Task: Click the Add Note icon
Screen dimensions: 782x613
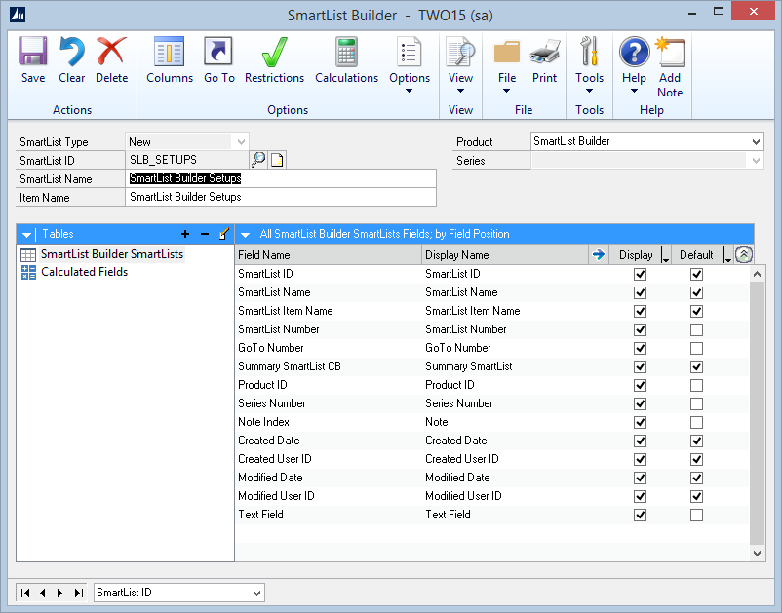Action: click(x=670, y=52)
